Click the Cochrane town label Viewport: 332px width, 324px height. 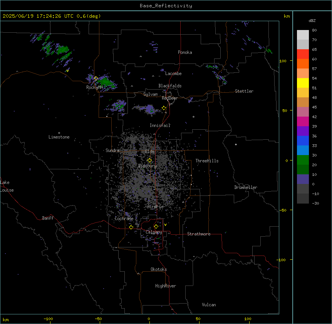point(124,219)
